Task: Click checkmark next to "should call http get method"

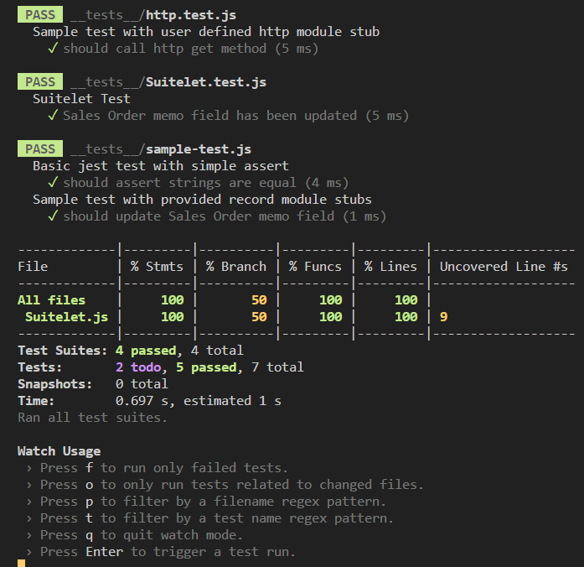Action: [x=52, y=49]
